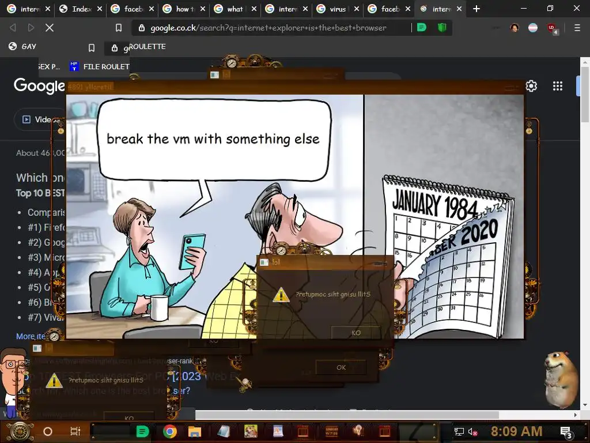
Task: Open the steampunk Start button
Action: pos(20,431)
